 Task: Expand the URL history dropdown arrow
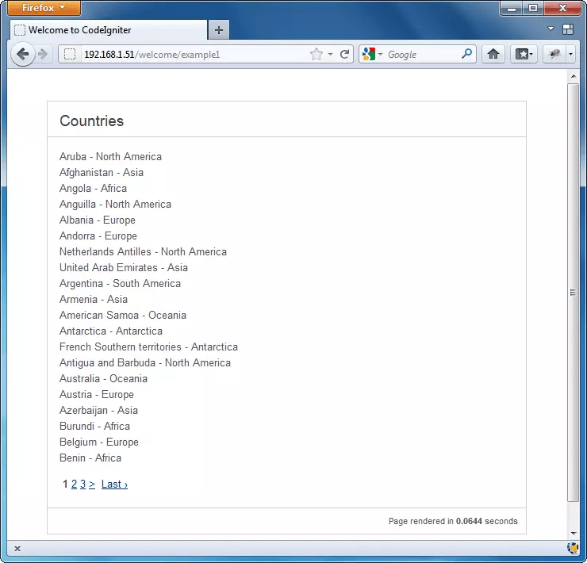330,54
